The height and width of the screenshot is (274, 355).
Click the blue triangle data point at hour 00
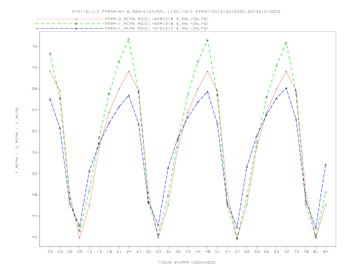50,99
